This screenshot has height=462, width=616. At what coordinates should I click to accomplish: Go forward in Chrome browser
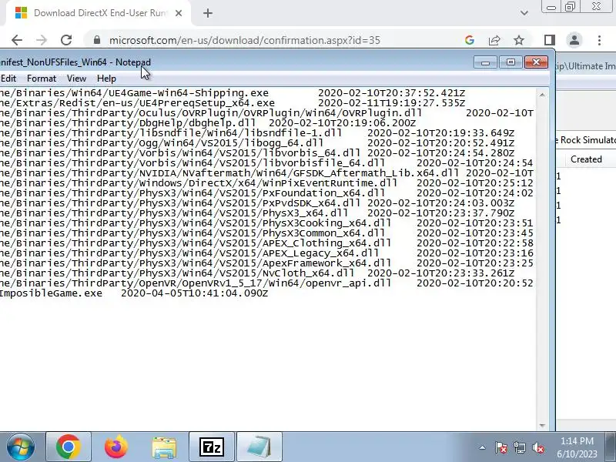tap(42, 40)
